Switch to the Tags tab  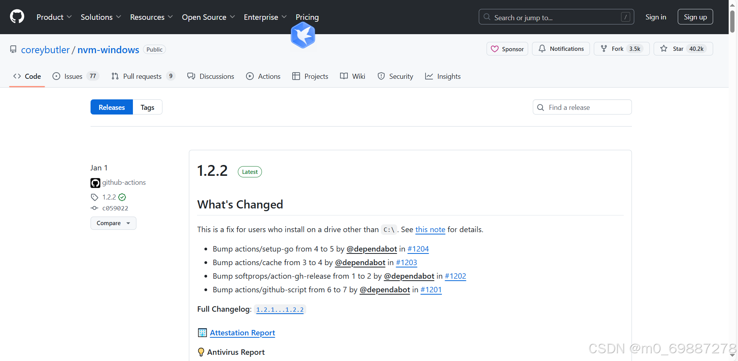(147, 107)
